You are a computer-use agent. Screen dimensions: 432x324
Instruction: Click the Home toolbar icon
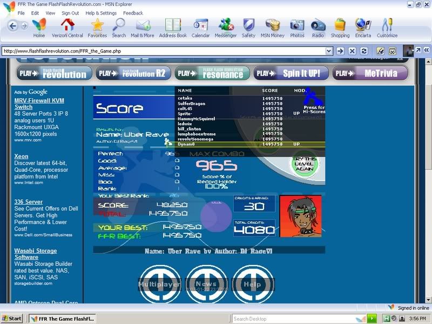[x=39, y=27]
